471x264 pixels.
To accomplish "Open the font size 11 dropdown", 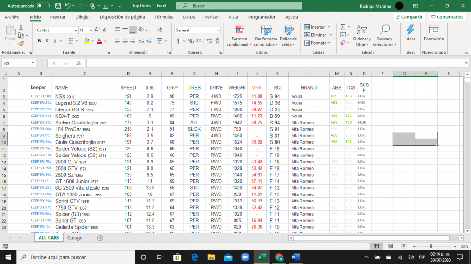I will click(x=90, y=30).
